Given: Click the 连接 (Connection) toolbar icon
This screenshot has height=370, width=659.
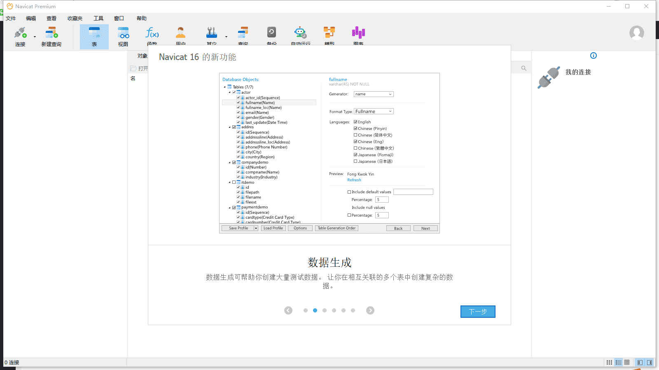Looking at the screenshot, I should [20, 36].
